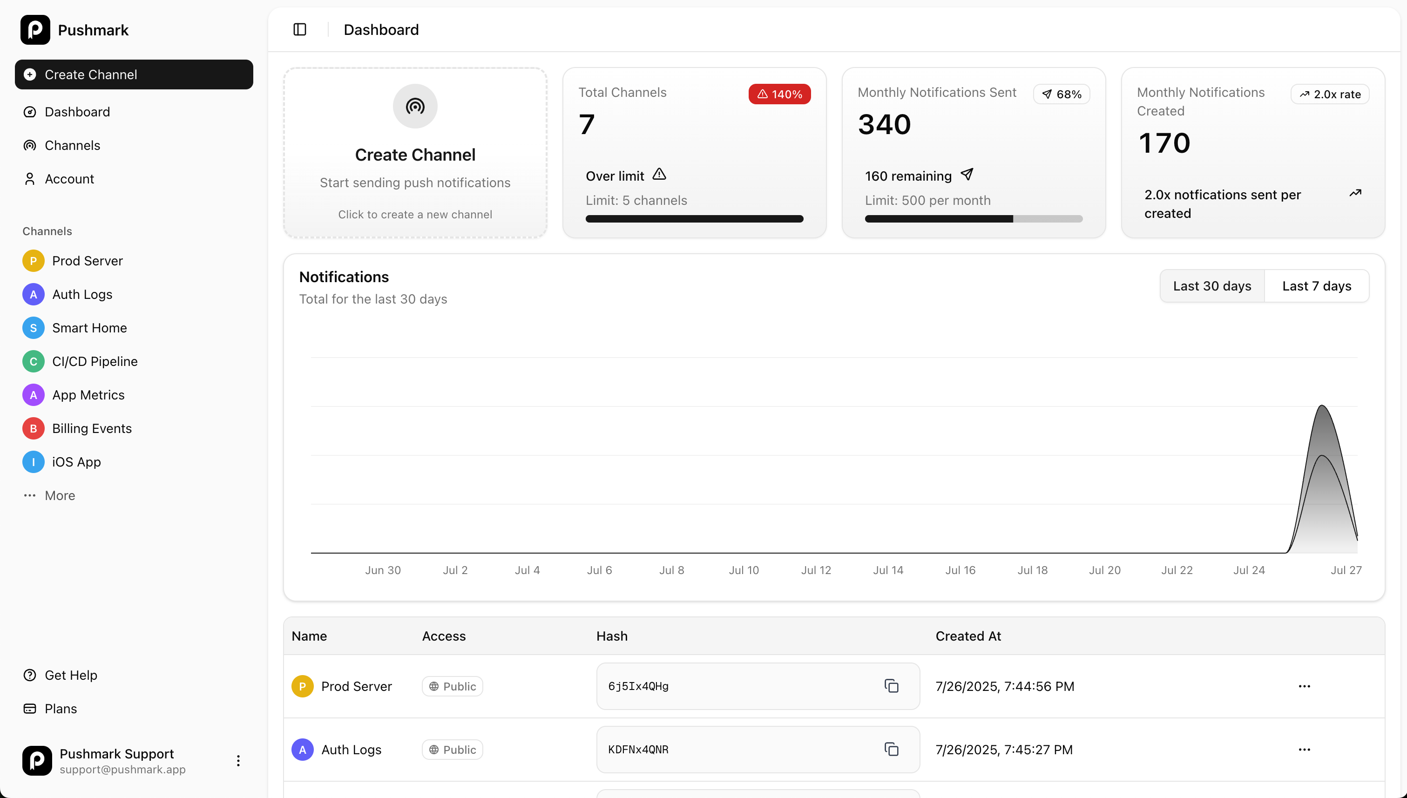
Task: Toggle the sidebar collapse control
Action: (299, 29)
